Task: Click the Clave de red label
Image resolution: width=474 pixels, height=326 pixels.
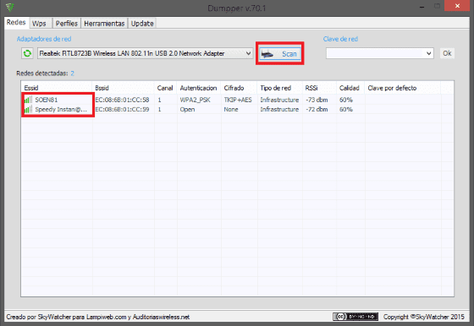Action: coord(340,39)
